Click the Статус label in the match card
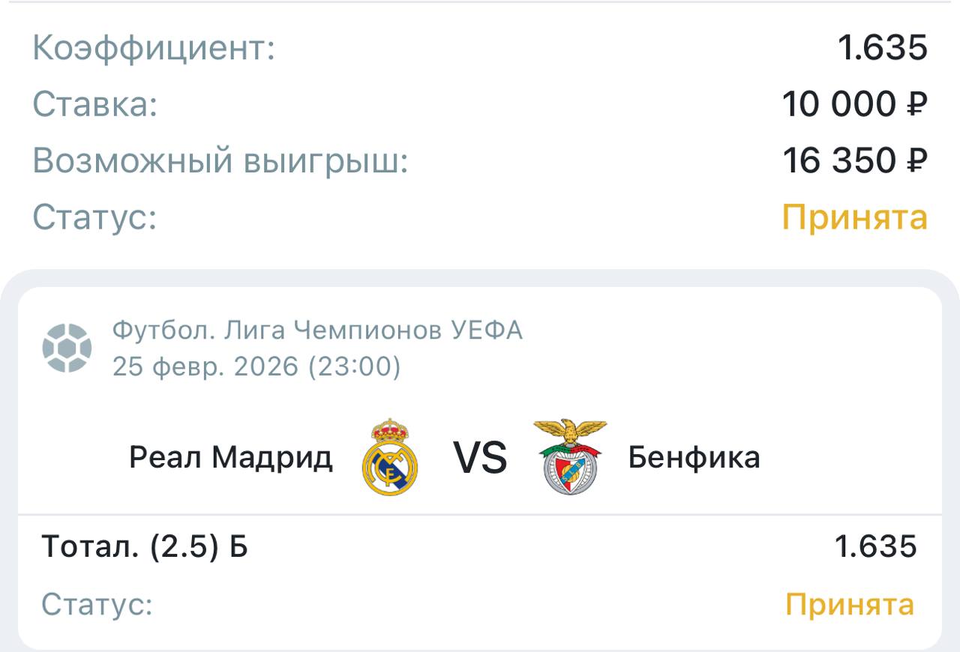 pos(97,605)
